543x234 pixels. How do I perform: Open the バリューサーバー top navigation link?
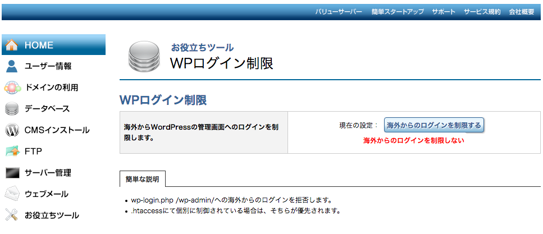click(x=339, y=12)
